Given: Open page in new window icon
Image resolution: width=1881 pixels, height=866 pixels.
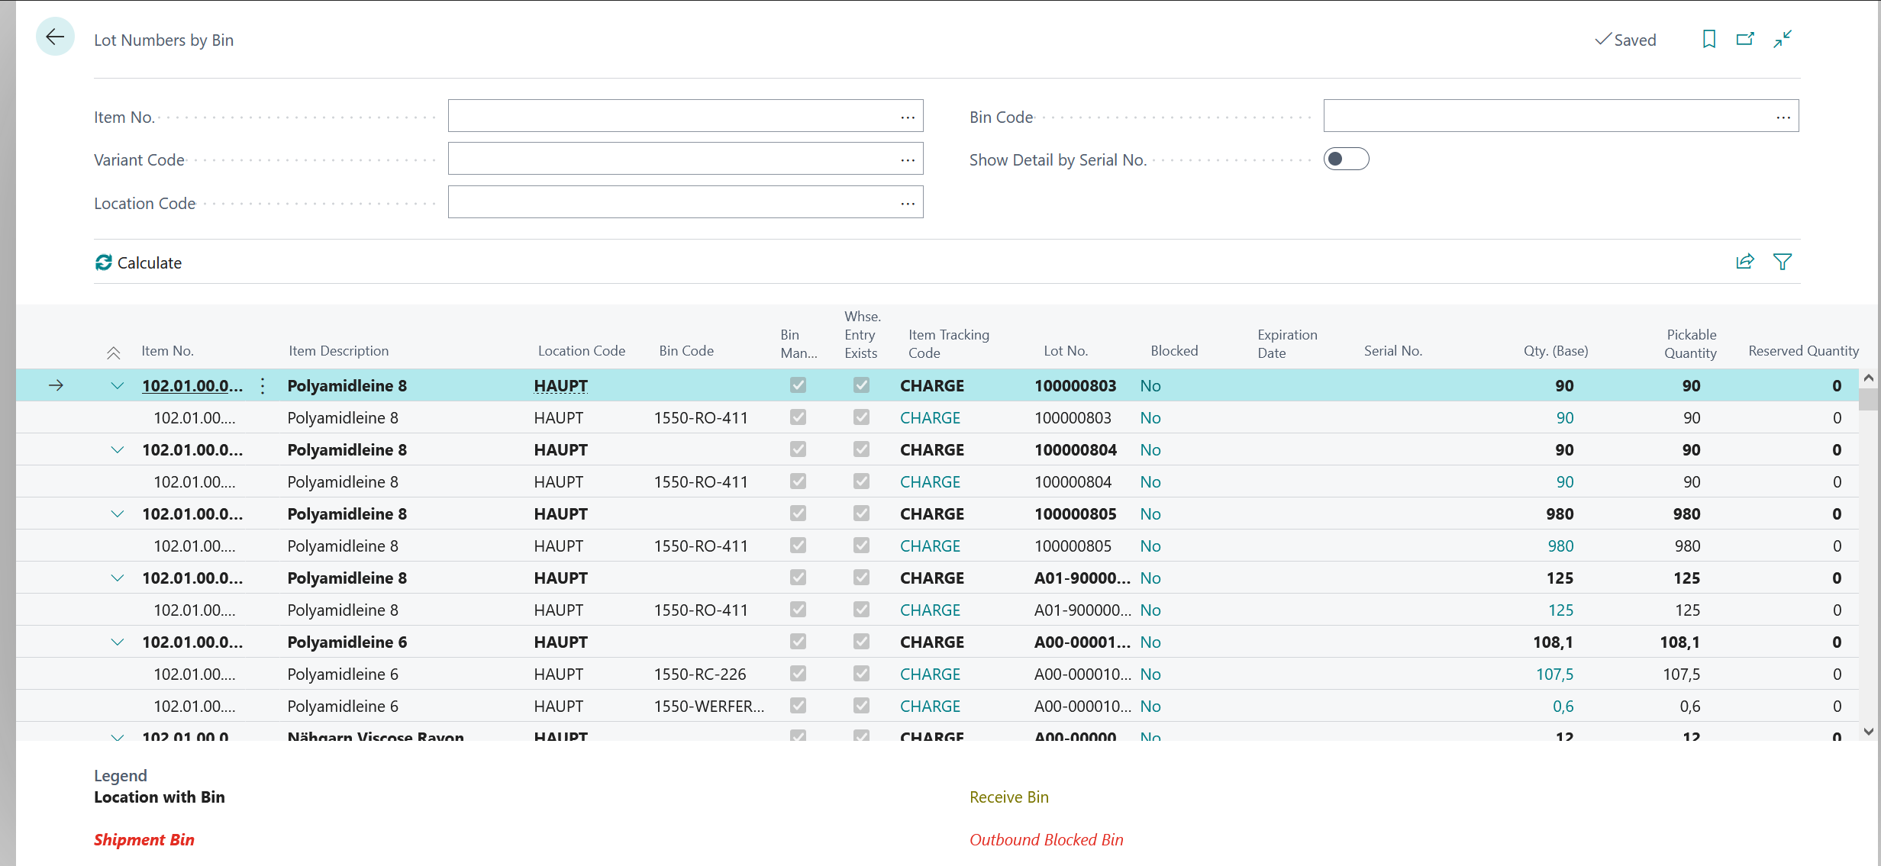Looking at the screenshot, I should pyautogui.click(x=1745, y=39).
